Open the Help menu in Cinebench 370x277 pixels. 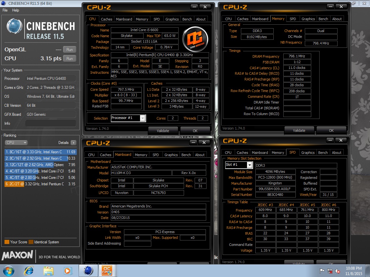point(15,10)
